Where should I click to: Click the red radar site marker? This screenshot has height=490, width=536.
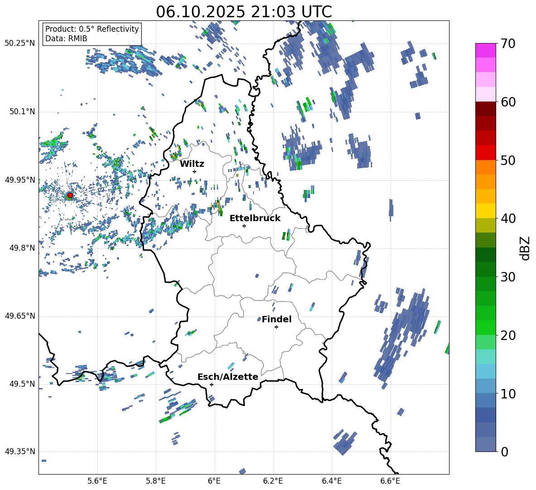[70, 195]
